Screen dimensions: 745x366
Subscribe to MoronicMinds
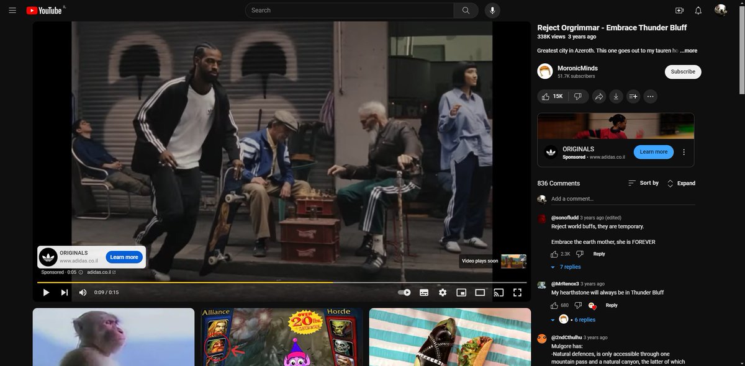coord(683,72)
